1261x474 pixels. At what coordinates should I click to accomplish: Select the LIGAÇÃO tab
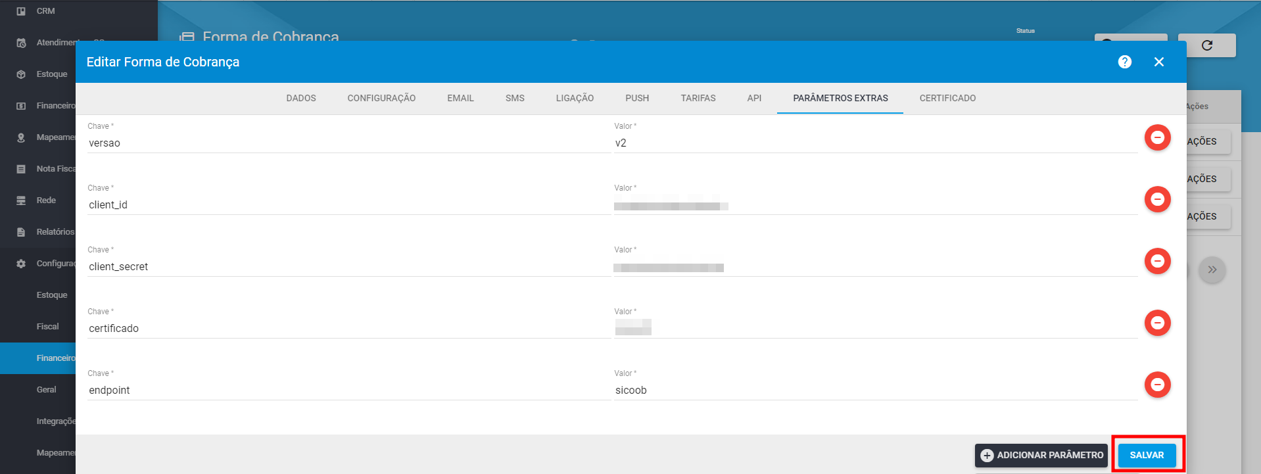click(575, 98)
